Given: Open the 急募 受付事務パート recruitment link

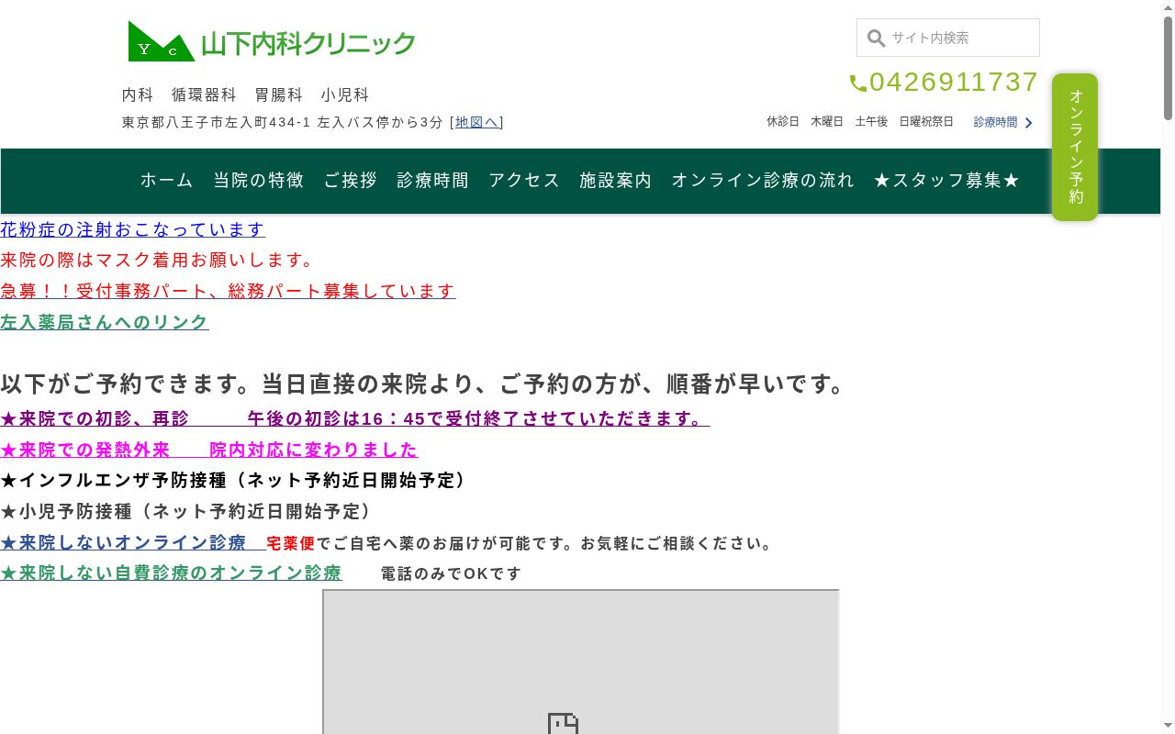Looking at the screenshot, I should tap(228, 291).
